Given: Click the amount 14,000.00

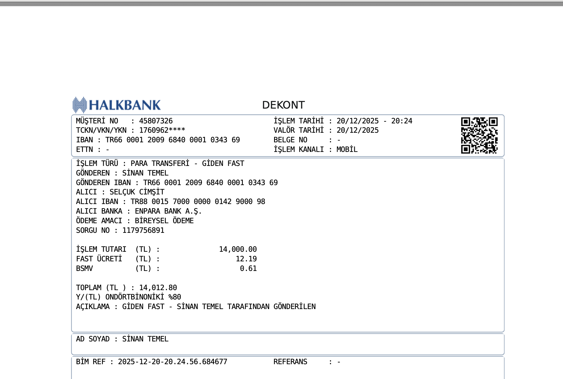Looking at the screenshot, I should (x=238, y=249).
